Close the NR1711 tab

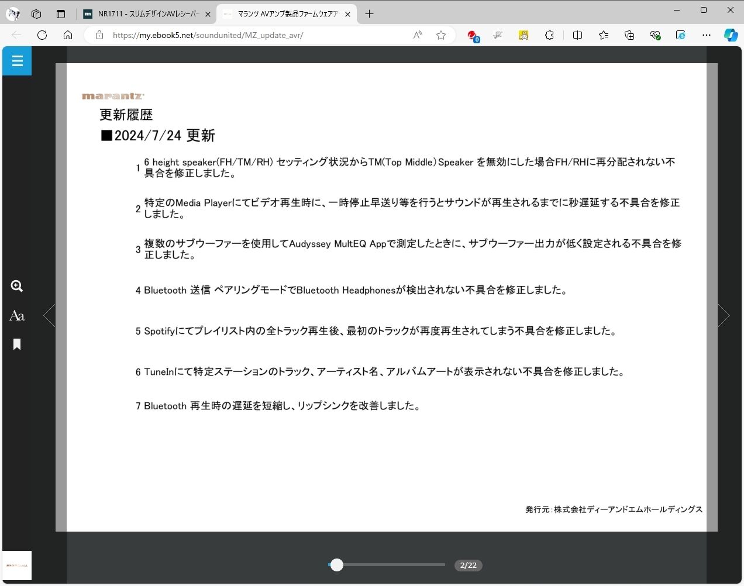point(208,14)
